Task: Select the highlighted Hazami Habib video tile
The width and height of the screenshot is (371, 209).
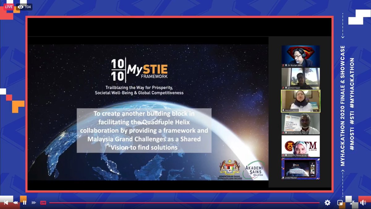Action: (301, 101)
